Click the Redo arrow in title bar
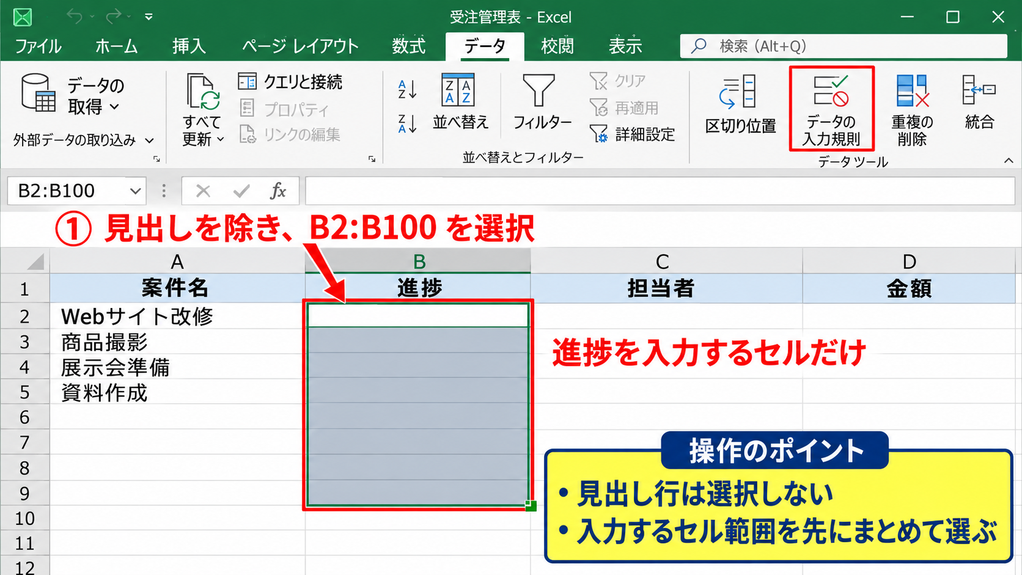Screen dimensions: 1022x575 pos(114,16)
